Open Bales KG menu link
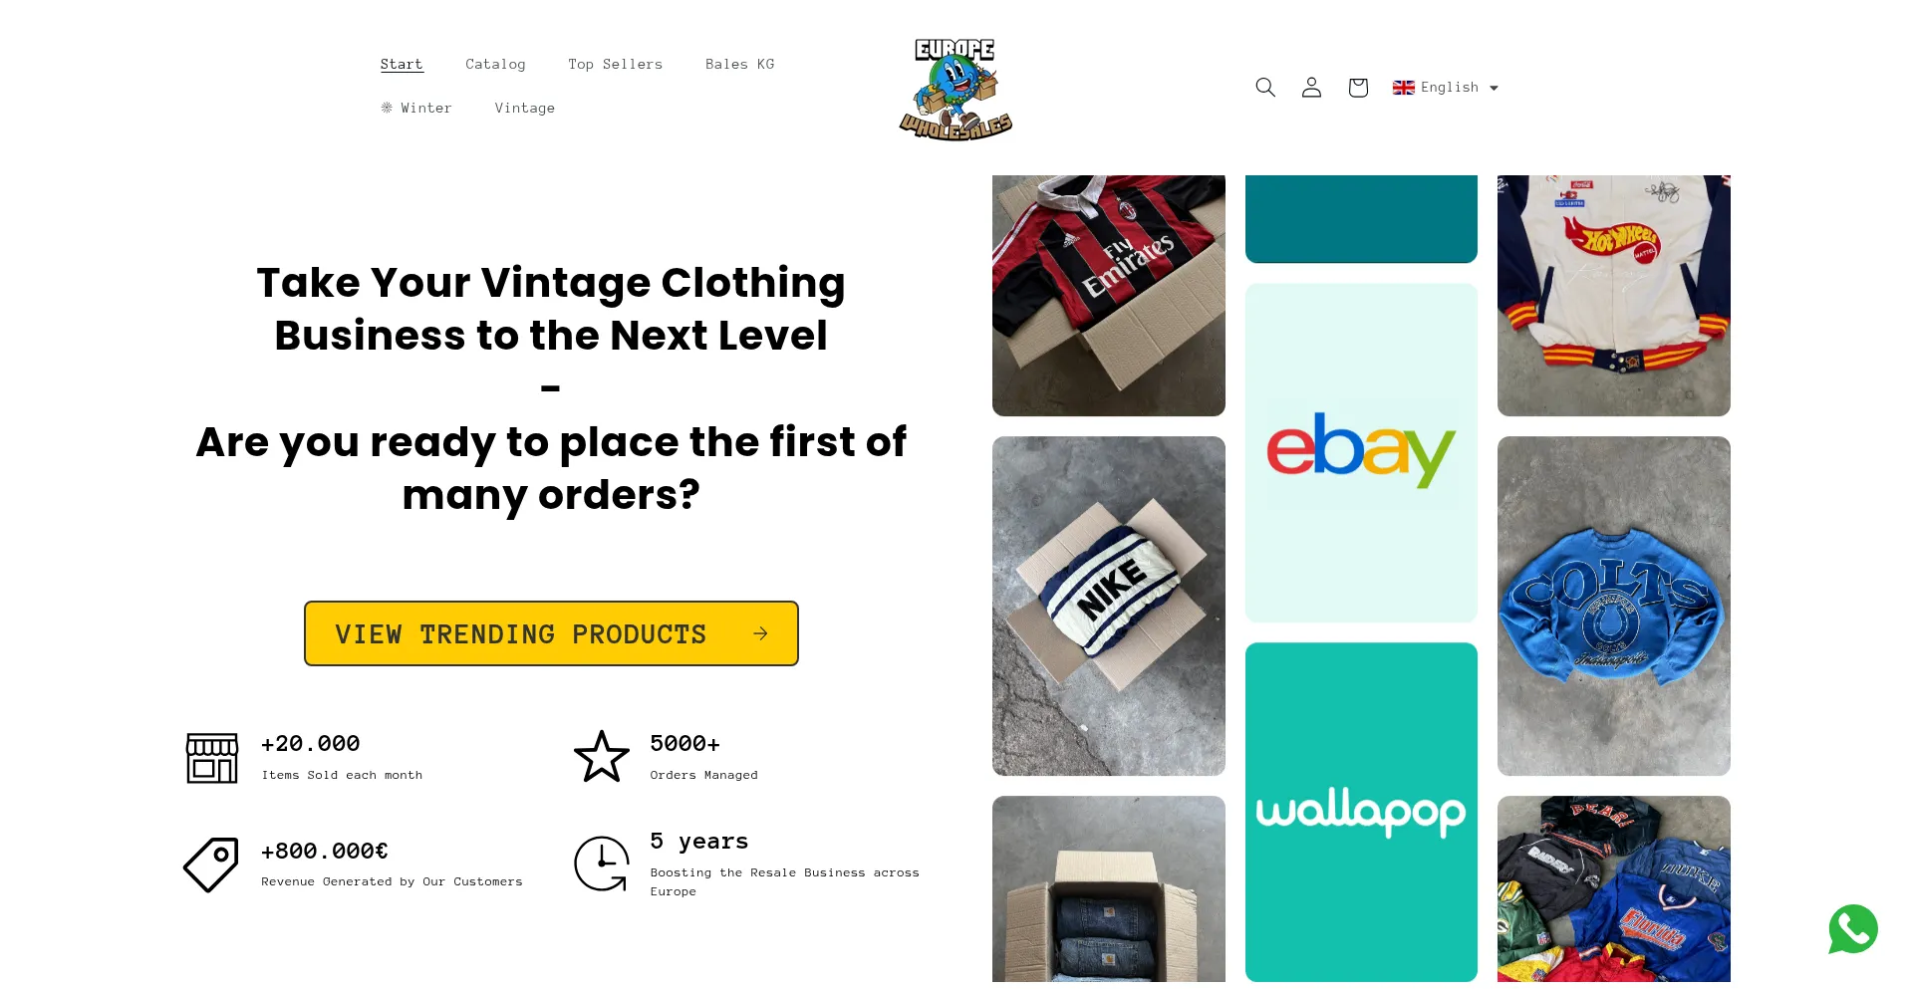1913x989 pixels. click(x=740, y=64)
